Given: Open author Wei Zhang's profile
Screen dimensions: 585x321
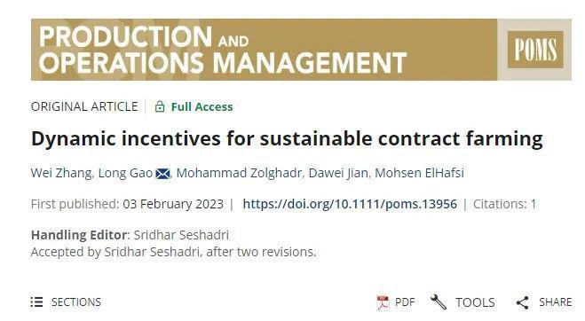Looking at the screenshot, I should tap(61, 173).
